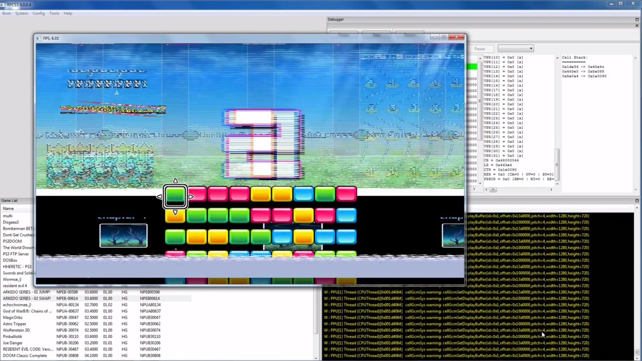The image size is (642, 361).
Task: Open the Boot menu
Action: tap(7, 13)
